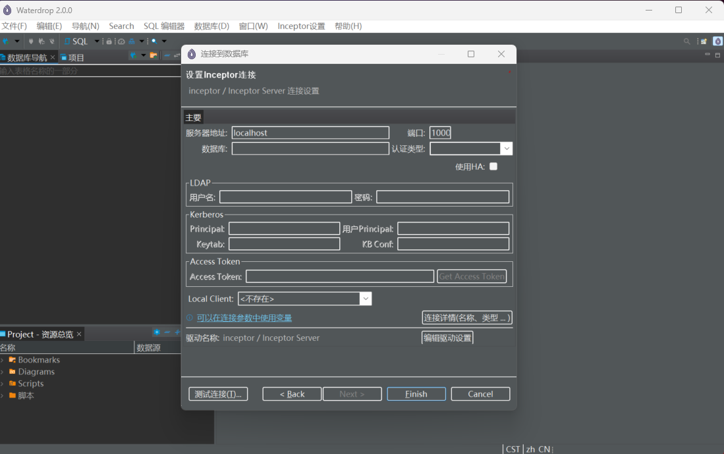
Task: Select the Waterdrop perspective icon at top right
Action: pyautogui.click(x=717, y=41)
